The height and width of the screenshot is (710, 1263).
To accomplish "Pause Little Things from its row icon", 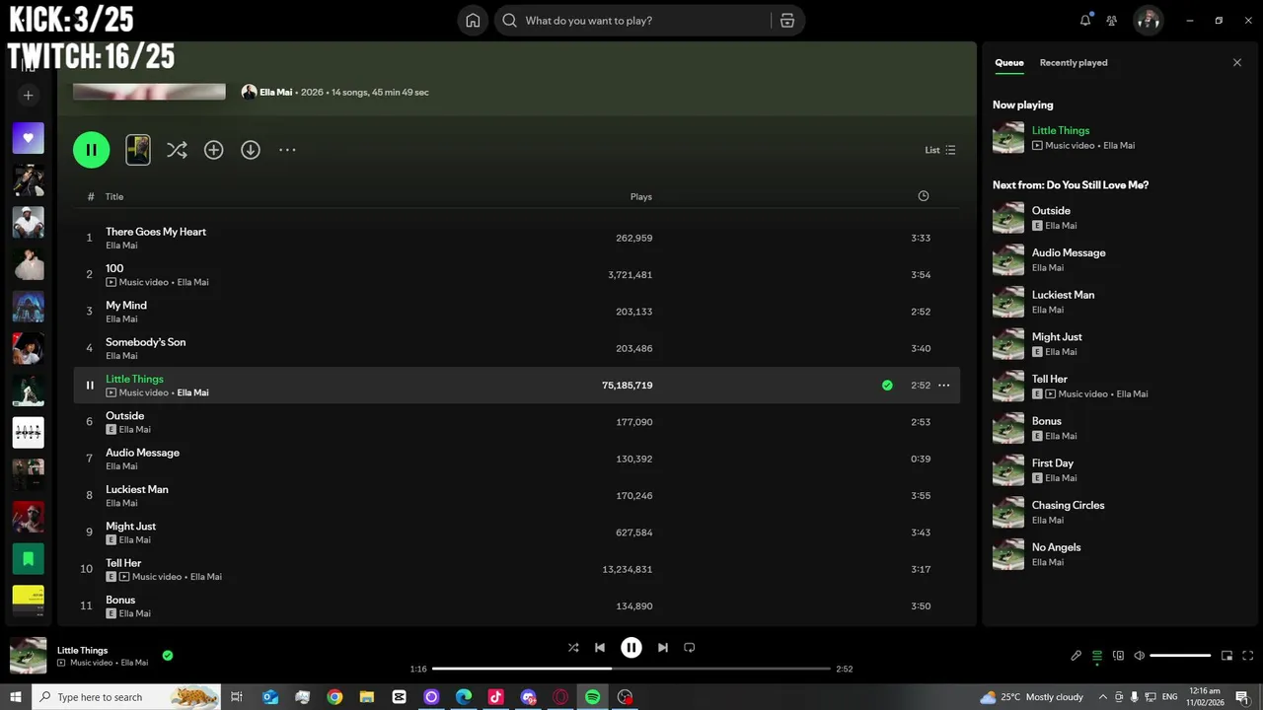I will pyautogui.click(x=90, y=386).
